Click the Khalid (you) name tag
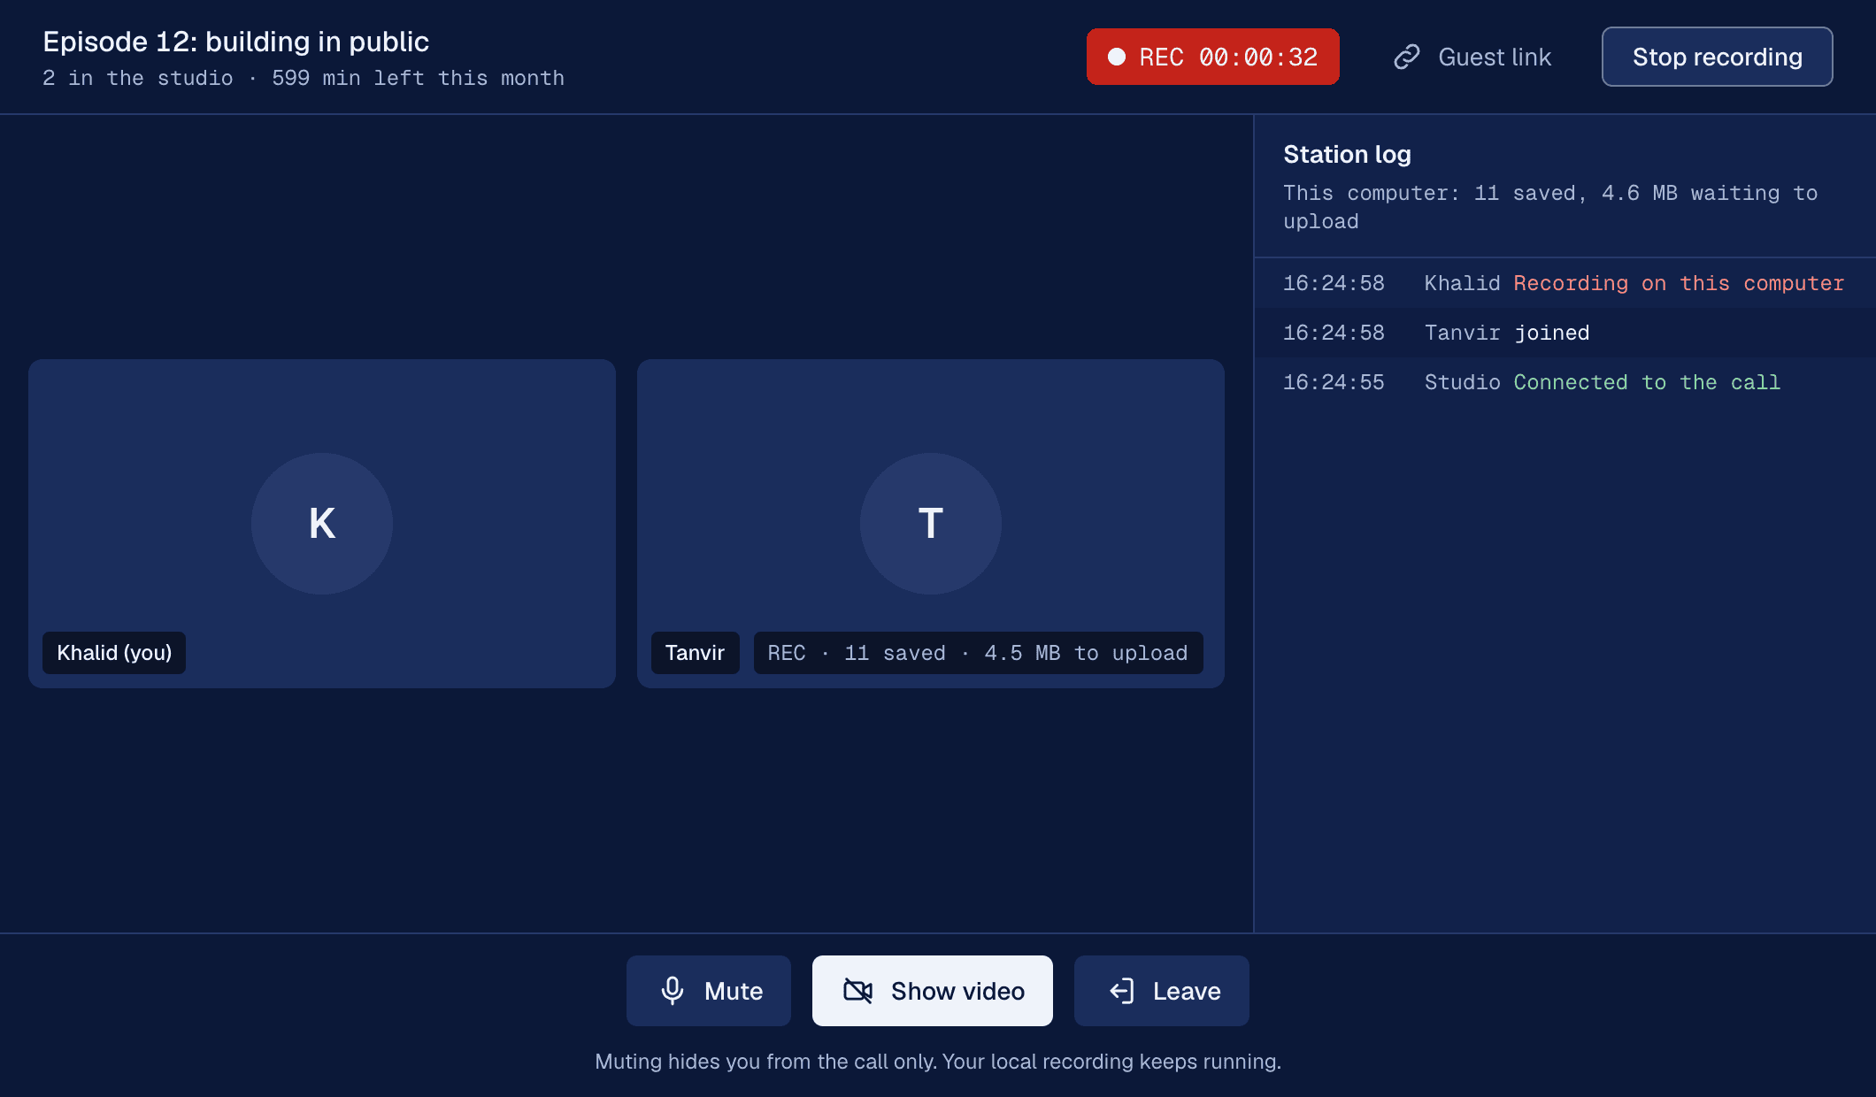Image resolution: width=1876 pixels, height=1097 pixels. pos(114,653)
